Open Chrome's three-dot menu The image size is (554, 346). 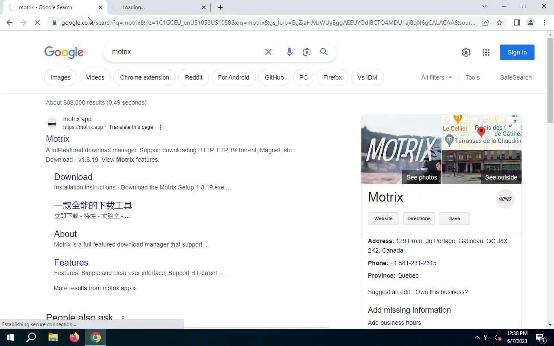544,22
